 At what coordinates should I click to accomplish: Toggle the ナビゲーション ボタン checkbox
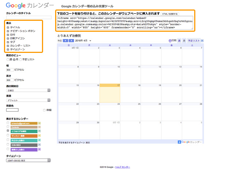(8, 31)
